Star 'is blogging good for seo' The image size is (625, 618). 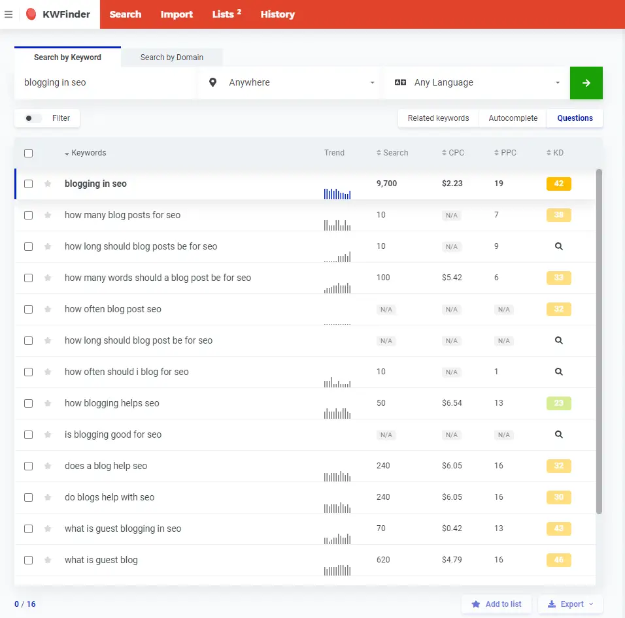pyautogui.click(x=48, y=434)
